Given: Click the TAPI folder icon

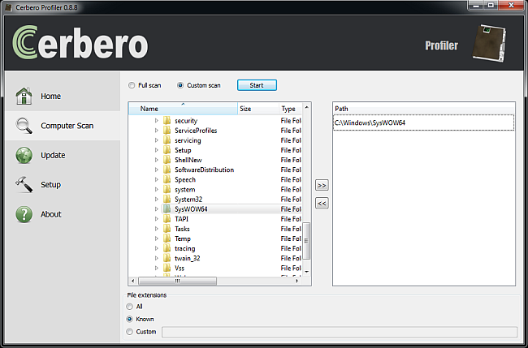Looking at the screenshot, I should (167, 219).
